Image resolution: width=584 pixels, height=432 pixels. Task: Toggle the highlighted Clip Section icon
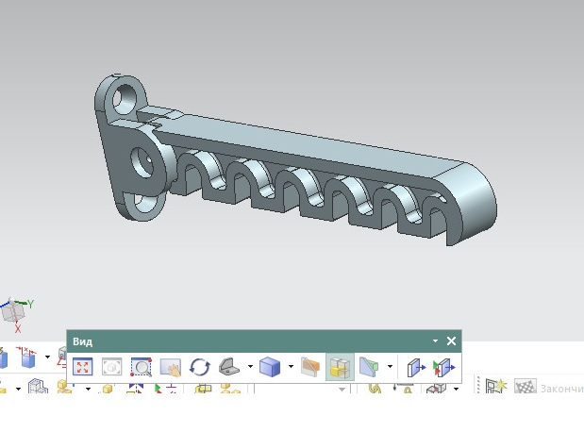click(x=340, y=367)
